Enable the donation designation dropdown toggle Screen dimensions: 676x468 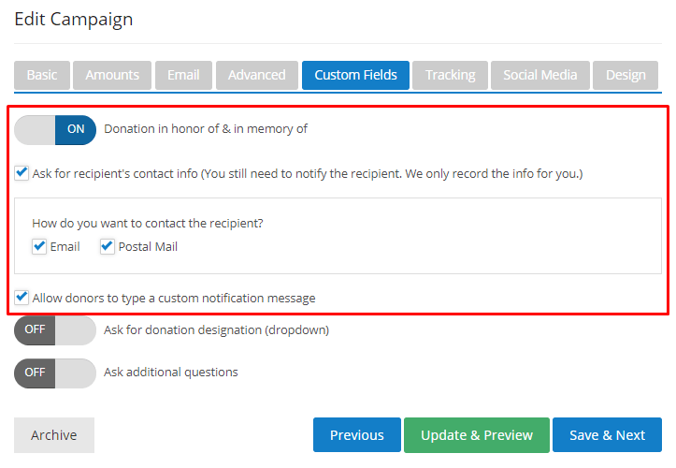point(55,329)
